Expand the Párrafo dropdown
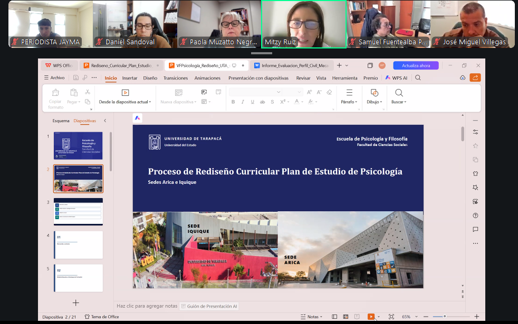Screen dimensions: 518x324 pyautogui.click(x=349, y=96)
